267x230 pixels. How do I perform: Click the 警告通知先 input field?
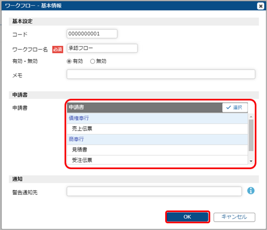click(x=154, y=191)
